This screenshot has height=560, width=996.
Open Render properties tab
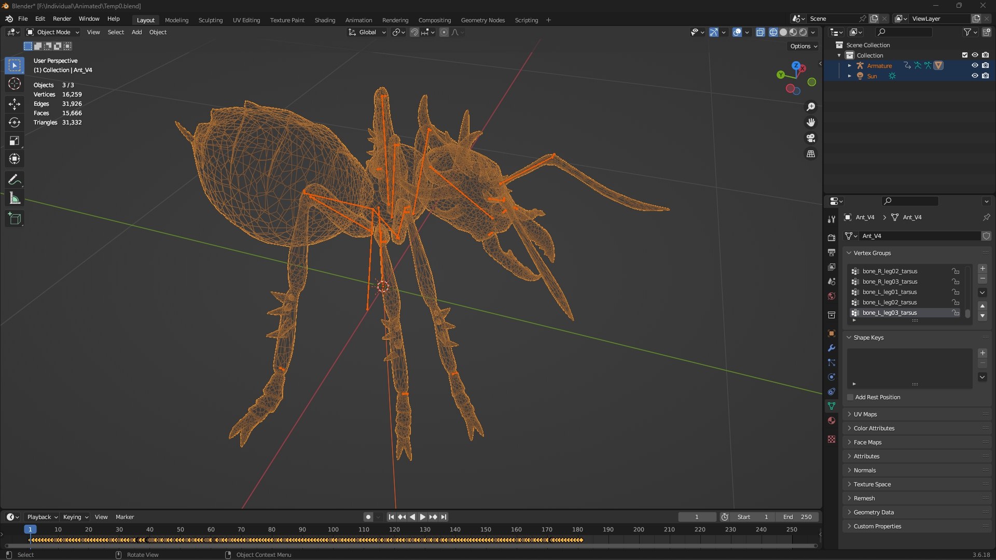point(832,237)
